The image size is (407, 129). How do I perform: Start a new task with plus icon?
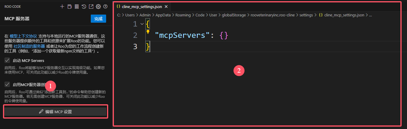(x=62, y=6)
